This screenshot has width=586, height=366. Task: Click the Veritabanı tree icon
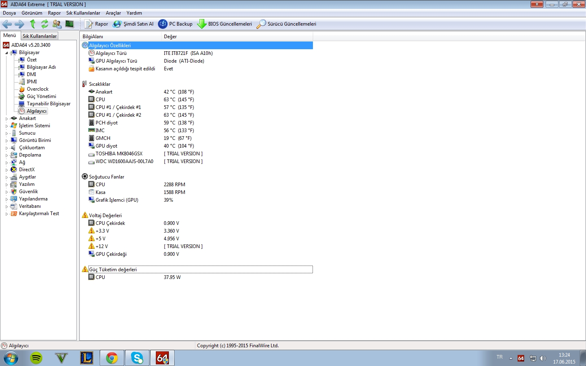tap(14, 206)
